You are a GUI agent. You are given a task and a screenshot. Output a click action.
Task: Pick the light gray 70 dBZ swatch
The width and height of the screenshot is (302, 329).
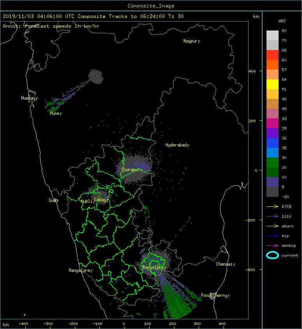(x=272, y=35)
